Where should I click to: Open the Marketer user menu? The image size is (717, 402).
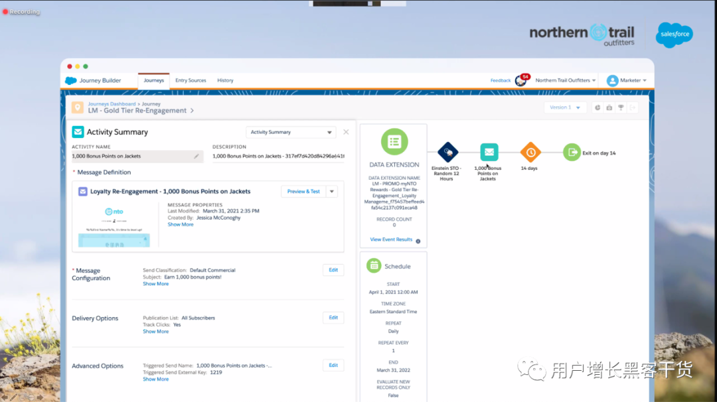633,80
